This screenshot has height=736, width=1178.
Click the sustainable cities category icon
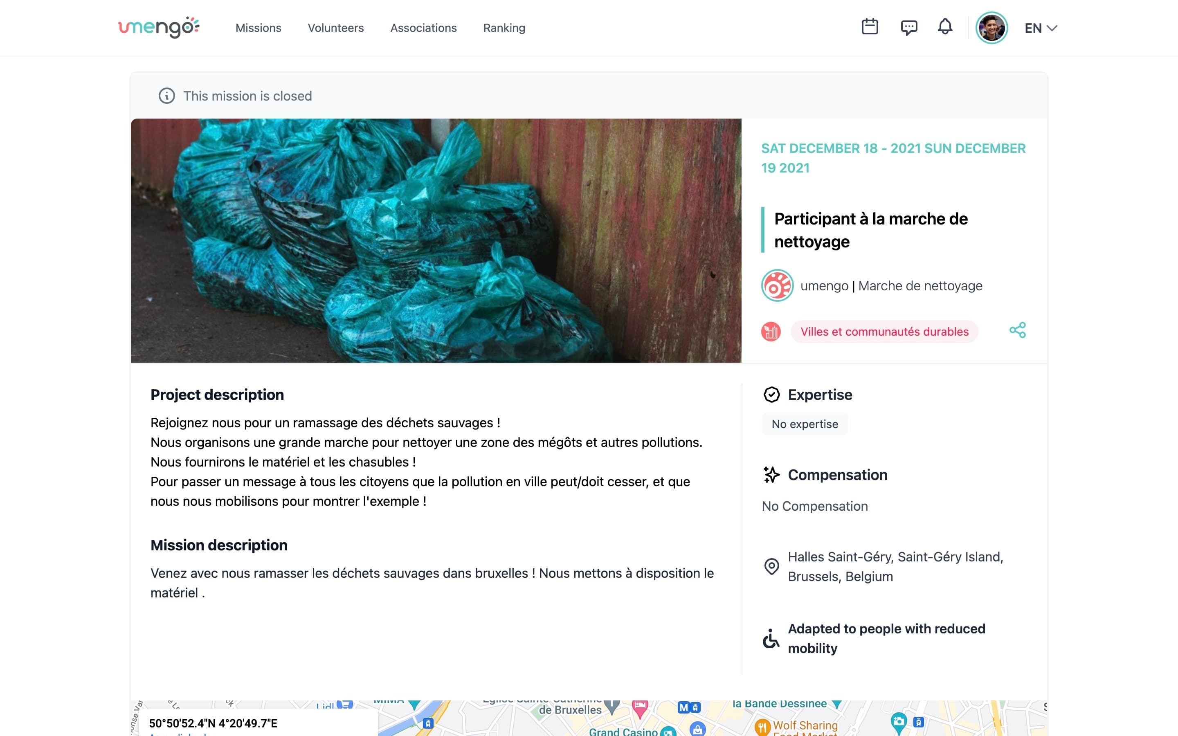coord(771,332)
